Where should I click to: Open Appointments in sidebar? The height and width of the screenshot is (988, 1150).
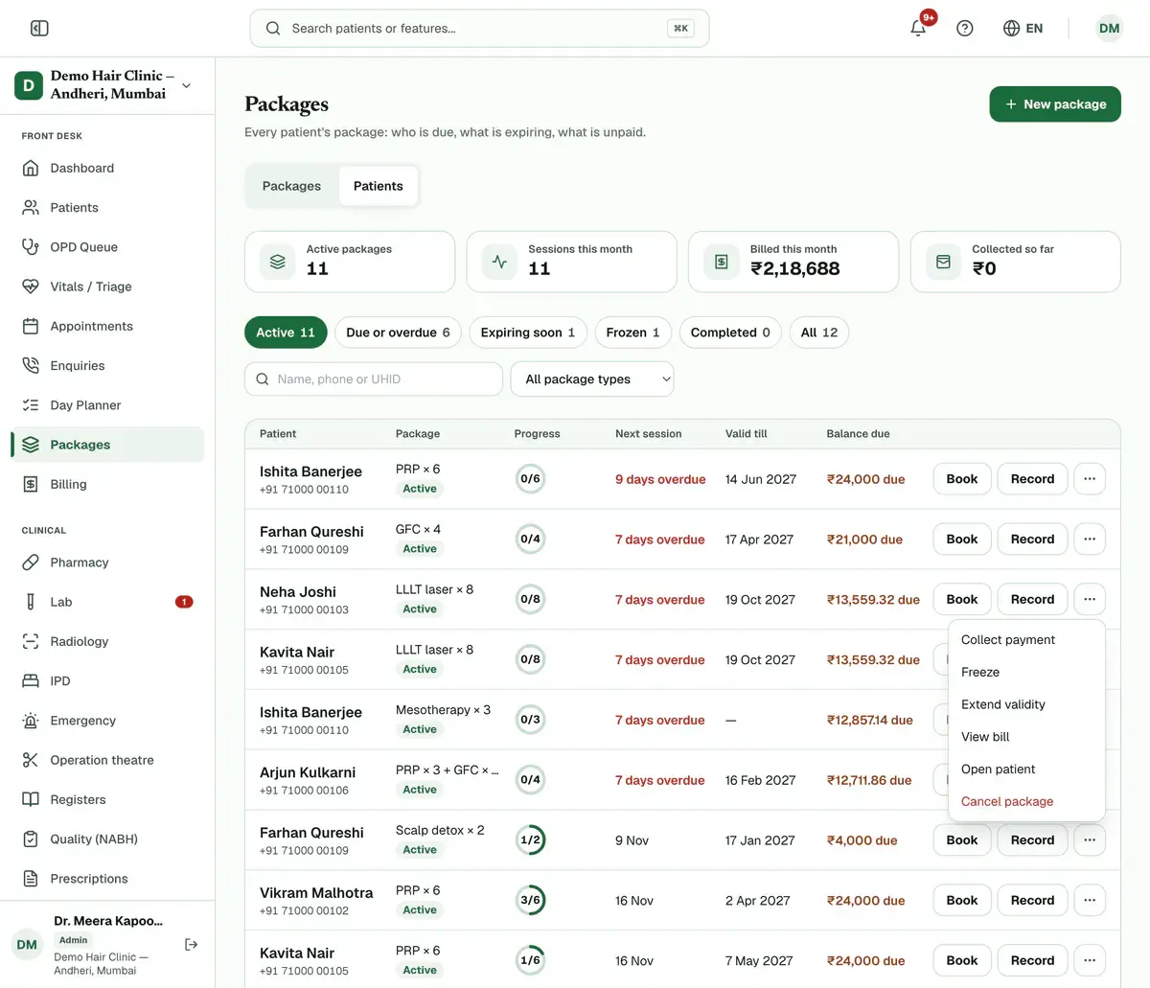(107, 326)
